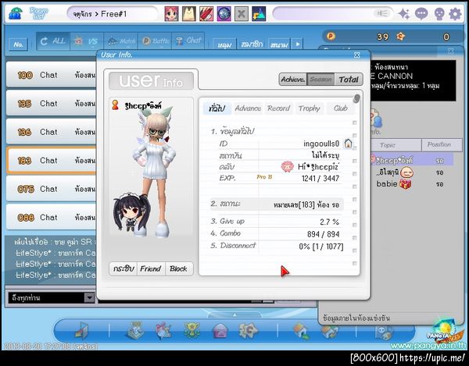469x366 pixels.
Task: Expand more room tabs with the arrow button
Action: coord(297,44)
